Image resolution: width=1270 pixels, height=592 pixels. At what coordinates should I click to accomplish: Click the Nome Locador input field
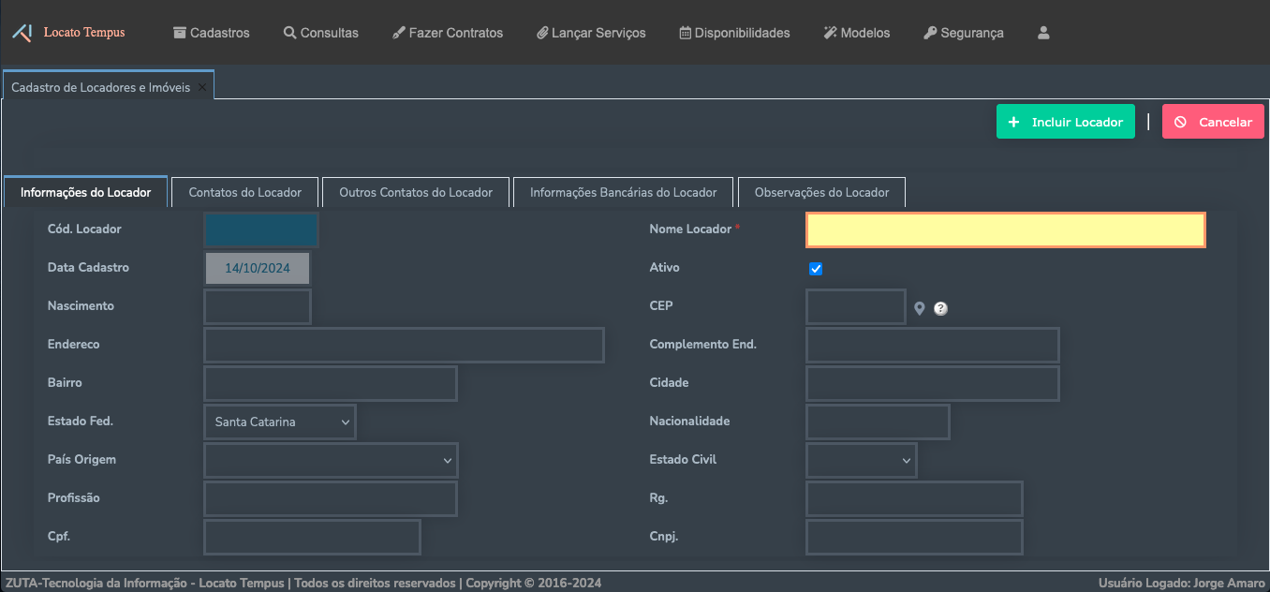(x=1005, y=230)
